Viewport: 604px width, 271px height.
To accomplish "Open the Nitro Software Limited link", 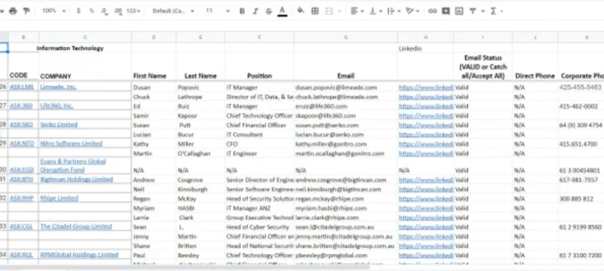I will tap(71, 143).
